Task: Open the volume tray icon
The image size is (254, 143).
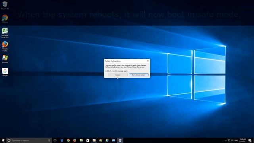Action: (x=232, y=140)
